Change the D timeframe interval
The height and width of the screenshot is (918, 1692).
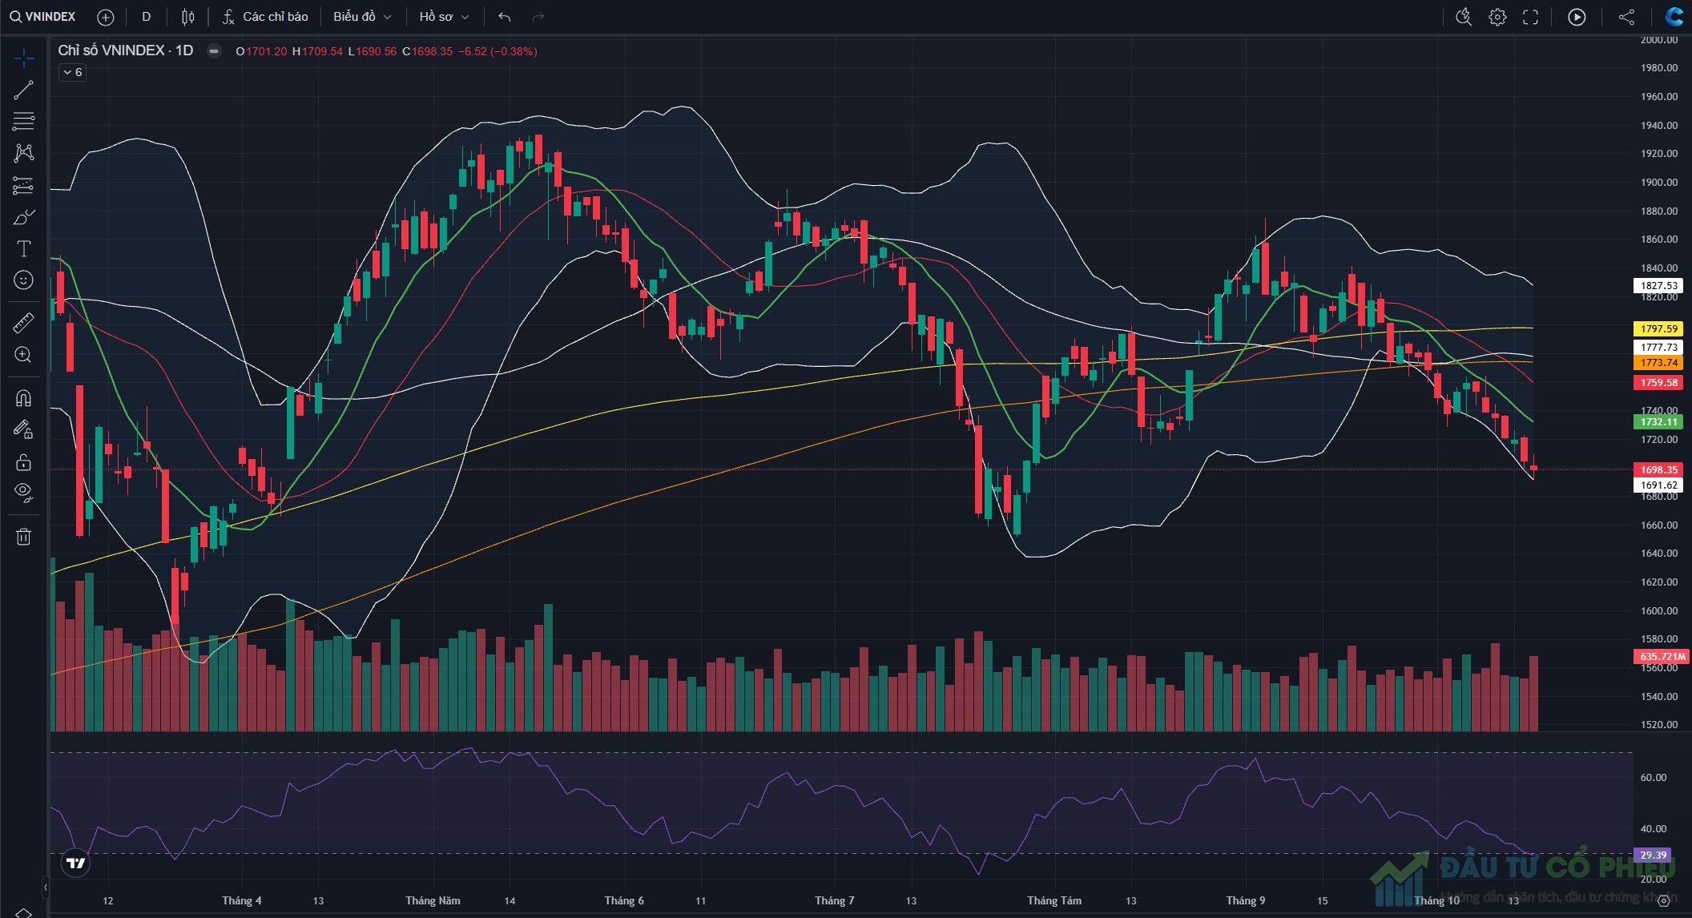coord(146,16)
